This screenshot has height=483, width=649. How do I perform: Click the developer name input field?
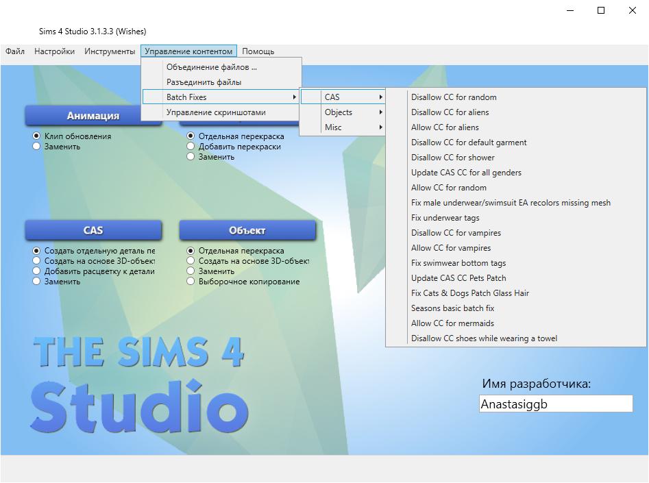tap(555, 404)
